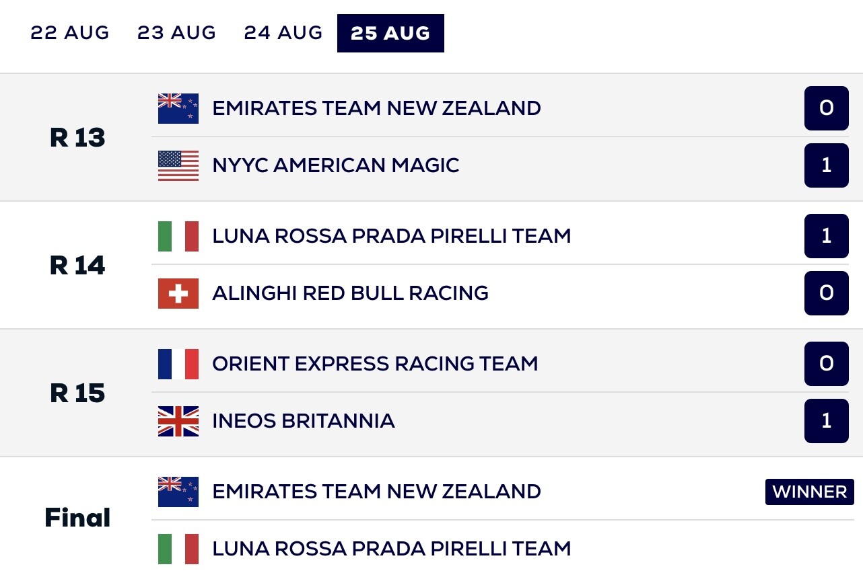863x577 pixels.
Task: Open INEOS Britannia team link
Action: pyautogui.click(x=304, y=421)
